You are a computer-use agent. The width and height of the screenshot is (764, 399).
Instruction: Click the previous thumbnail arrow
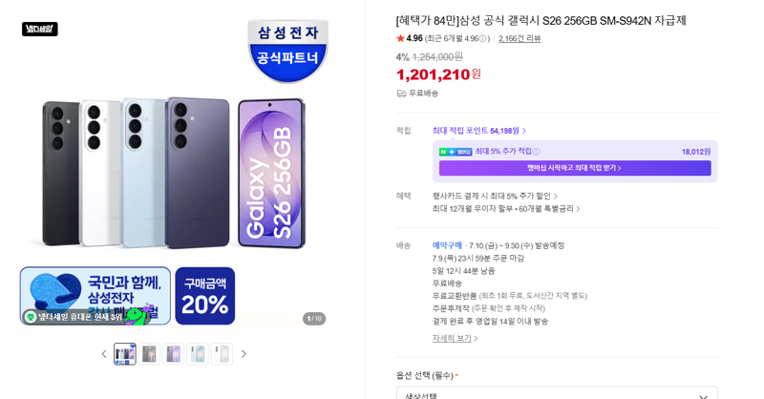click(x=104, y=354)
